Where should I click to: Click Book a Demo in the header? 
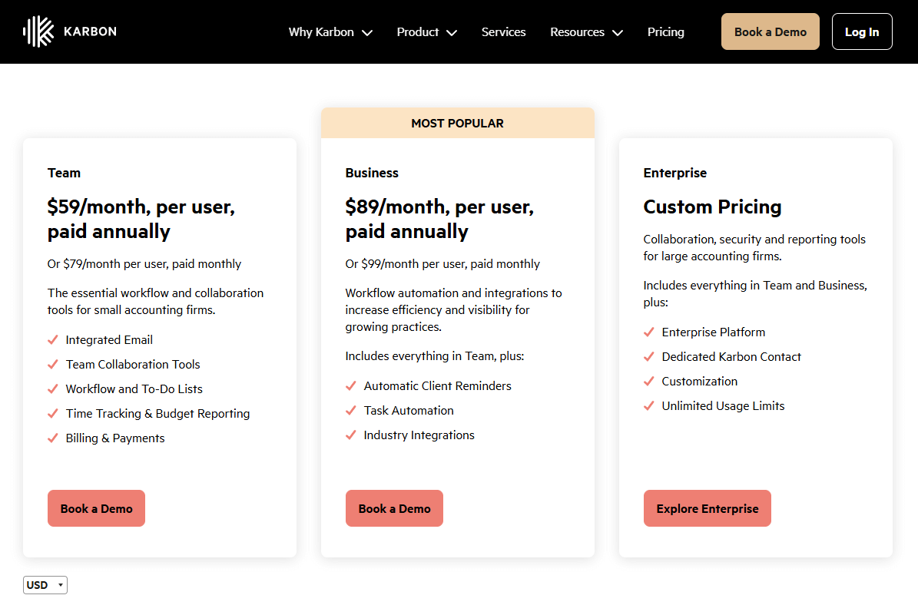770,31
